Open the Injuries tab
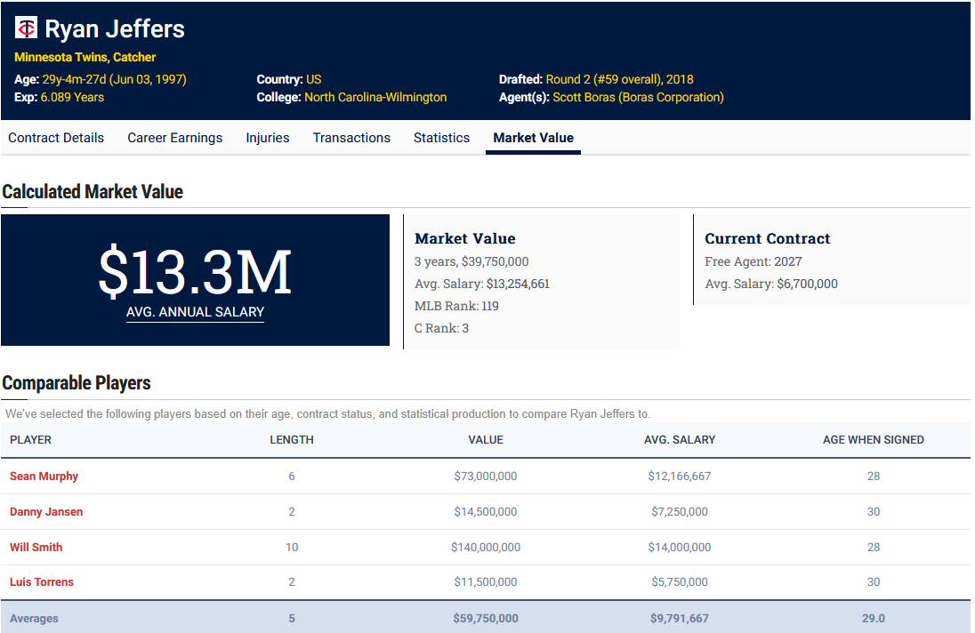The image size is (975, 633). coord(268,138)
